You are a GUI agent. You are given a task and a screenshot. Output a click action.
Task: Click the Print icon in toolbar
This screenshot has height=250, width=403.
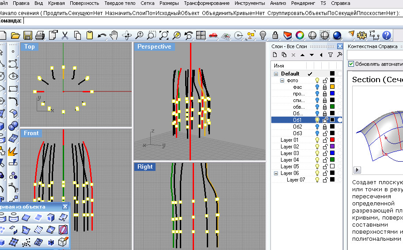coord(40,35)
